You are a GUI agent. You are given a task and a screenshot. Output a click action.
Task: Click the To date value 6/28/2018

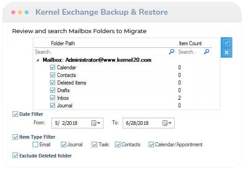(x=137, y=123)
